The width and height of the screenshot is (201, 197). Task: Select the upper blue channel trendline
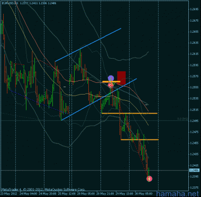[x=88, y=45]
